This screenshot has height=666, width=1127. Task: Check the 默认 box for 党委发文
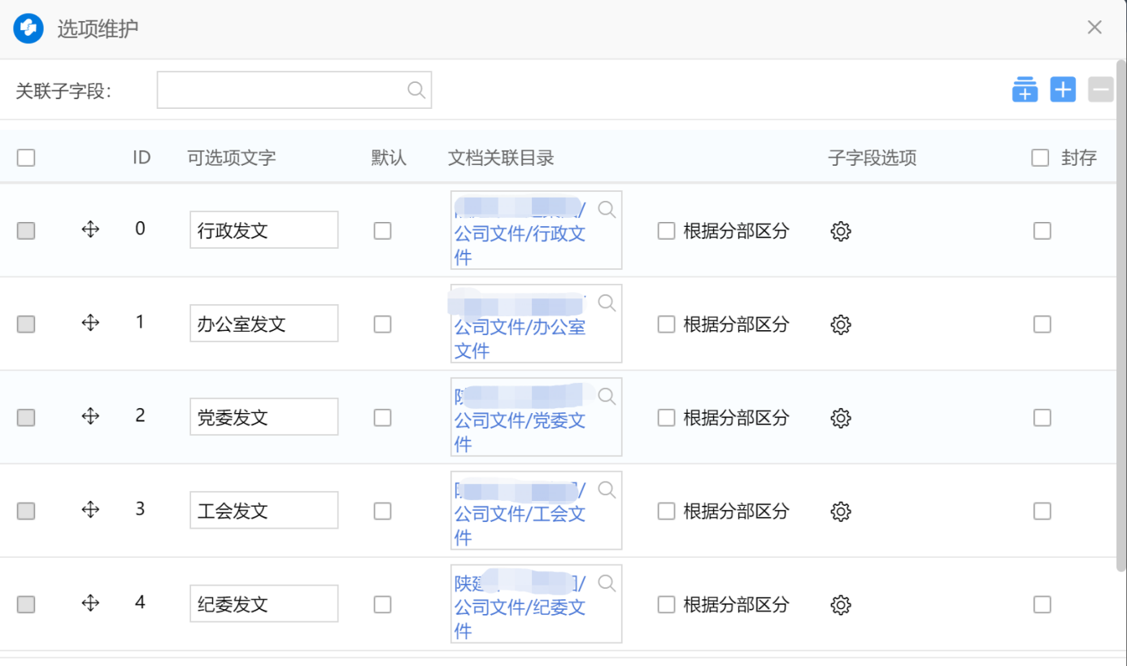click(x=382, y=418)
